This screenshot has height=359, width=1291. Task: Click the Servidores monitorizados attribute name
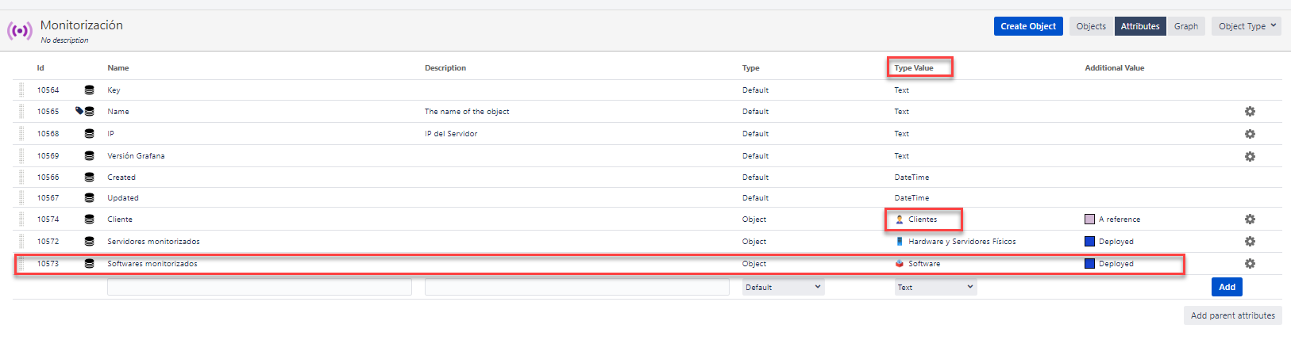(x=154, y=242)
